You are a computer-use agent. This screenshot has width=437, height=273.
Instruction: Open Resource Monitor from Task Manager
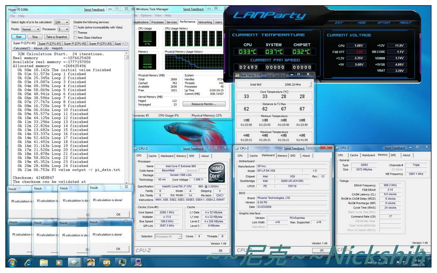pyautogui.click(x=204, y=104)
